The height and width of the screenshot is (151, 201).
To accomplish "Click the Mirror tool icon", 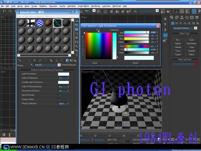I will pyautogui.click(x=163, y=12).
